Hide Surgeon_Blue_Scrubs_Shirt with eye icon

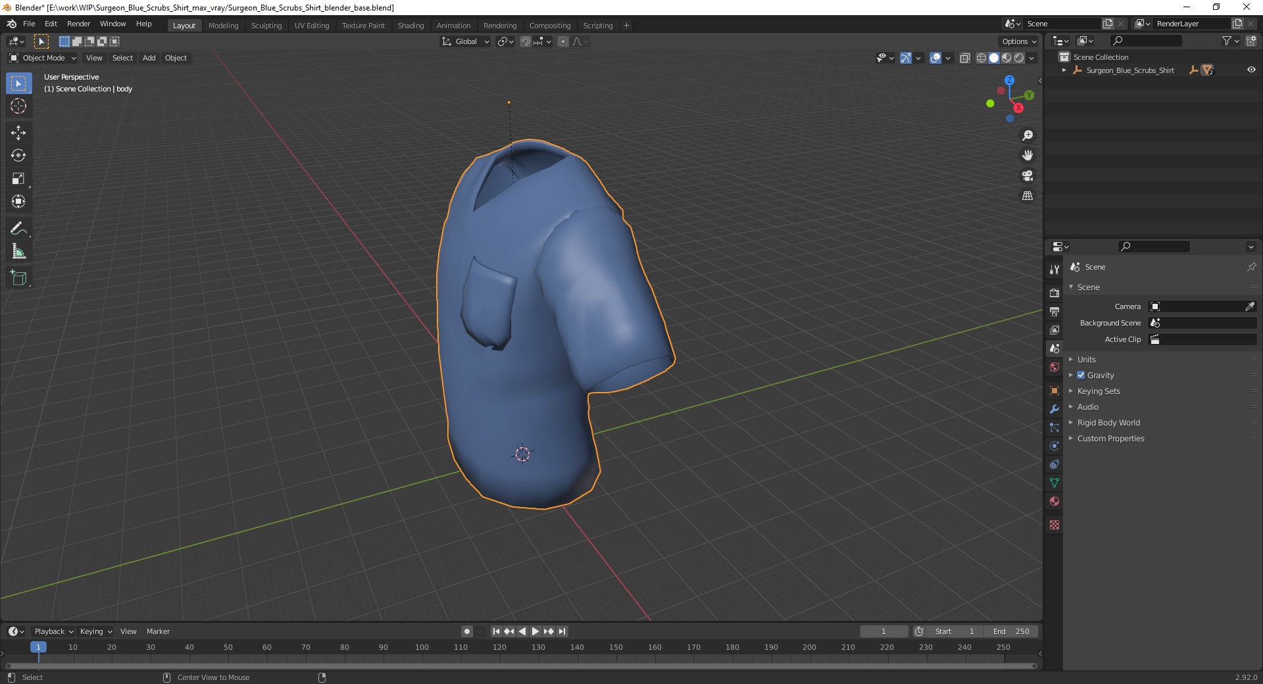[1251, 70]
